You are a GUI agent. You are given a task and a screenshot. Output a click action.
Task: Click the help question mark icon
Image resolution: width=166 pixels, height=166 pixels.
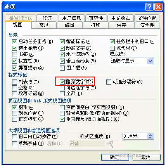(149, 7)
